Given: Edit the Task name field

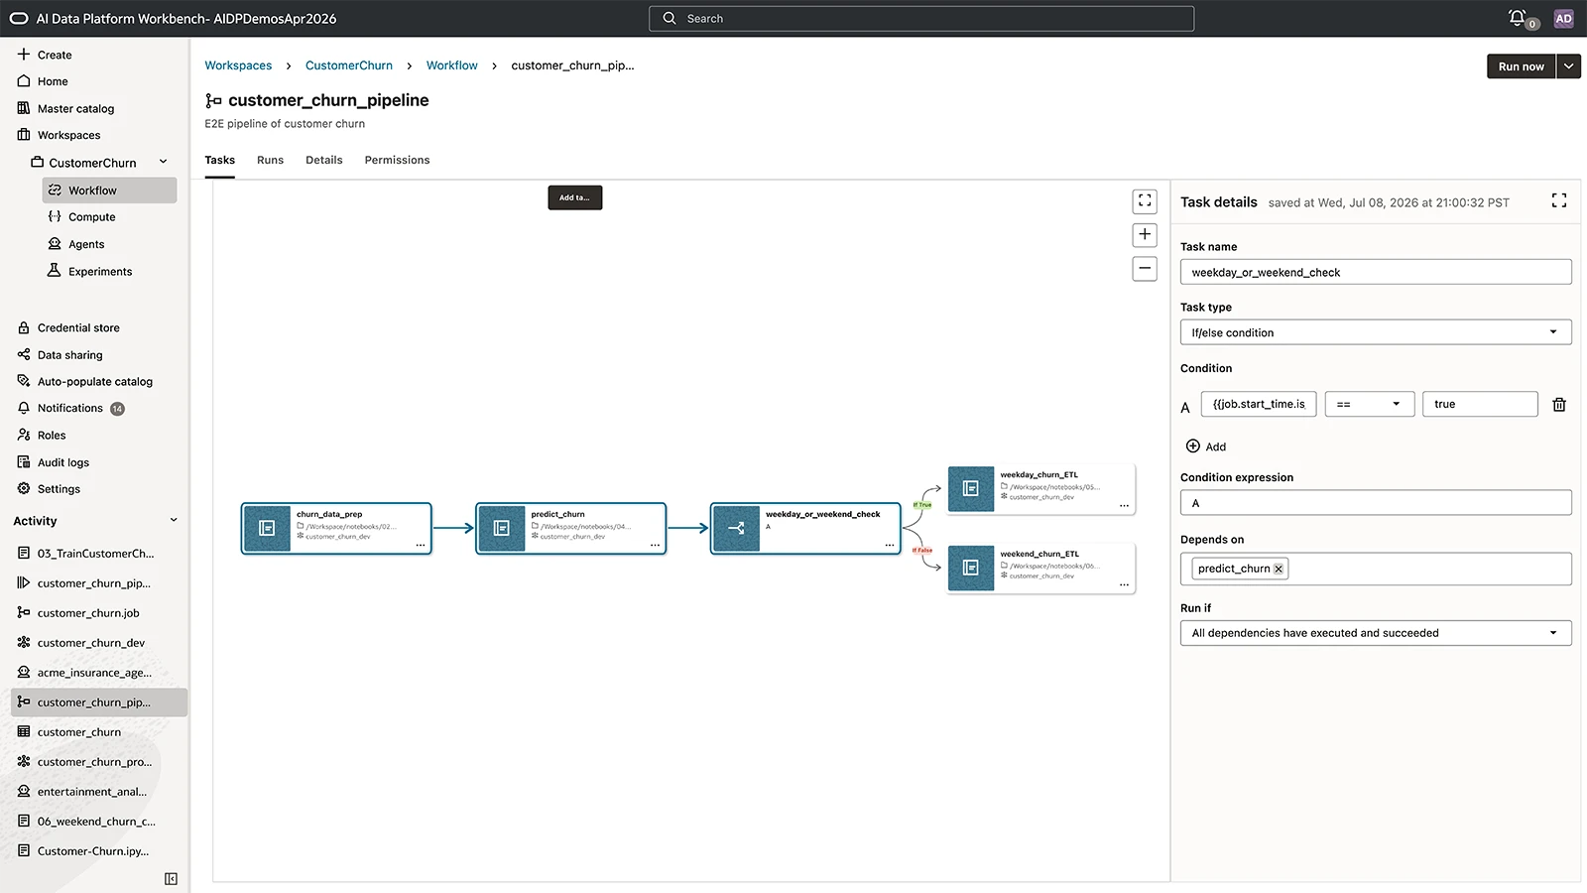Looking at the screenshot, I should 1376,272.
